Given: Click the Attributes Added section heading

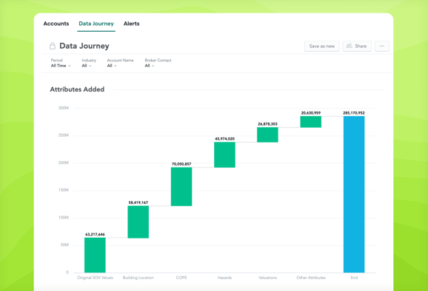Looking at the screenshot, I should [77, 89].
